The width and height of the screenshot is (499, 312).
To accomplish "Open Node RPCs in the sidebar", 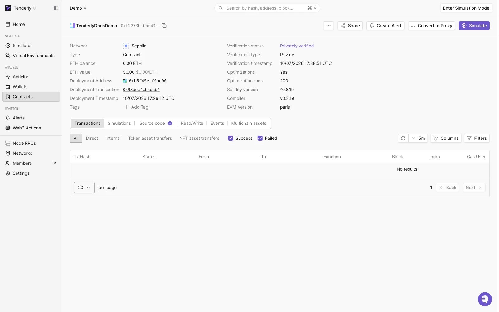I will [31, 143].
